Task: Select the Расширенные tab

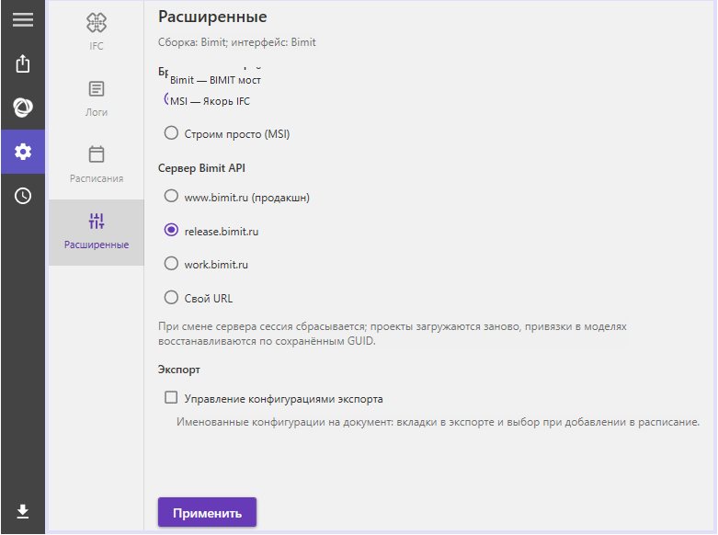Action: point(97,232)
